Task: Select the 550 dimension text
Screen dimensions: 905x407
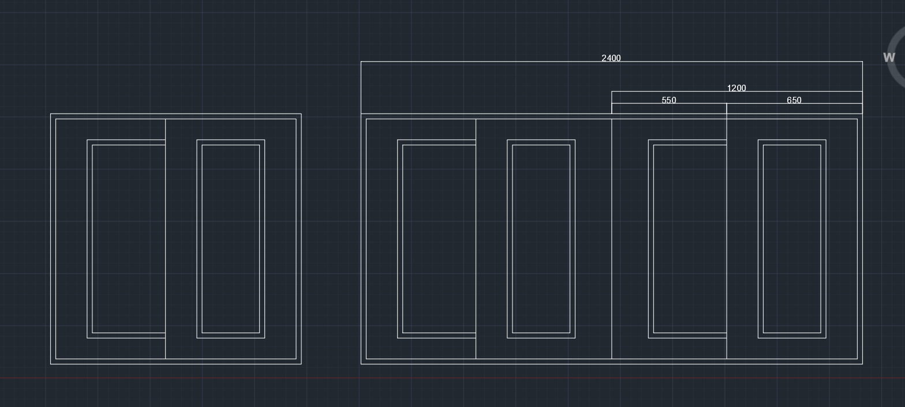Action: (669, 100)
